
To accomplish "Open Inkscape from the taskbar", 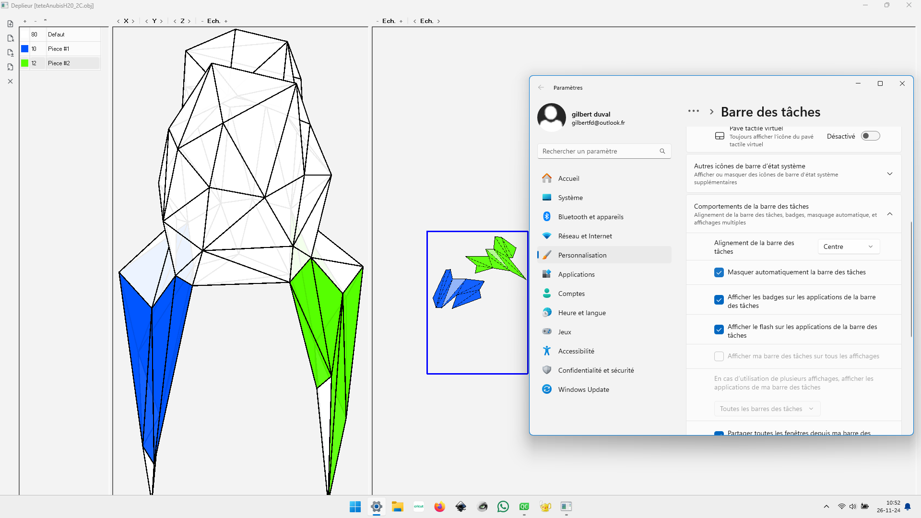I will coord(461,506).
